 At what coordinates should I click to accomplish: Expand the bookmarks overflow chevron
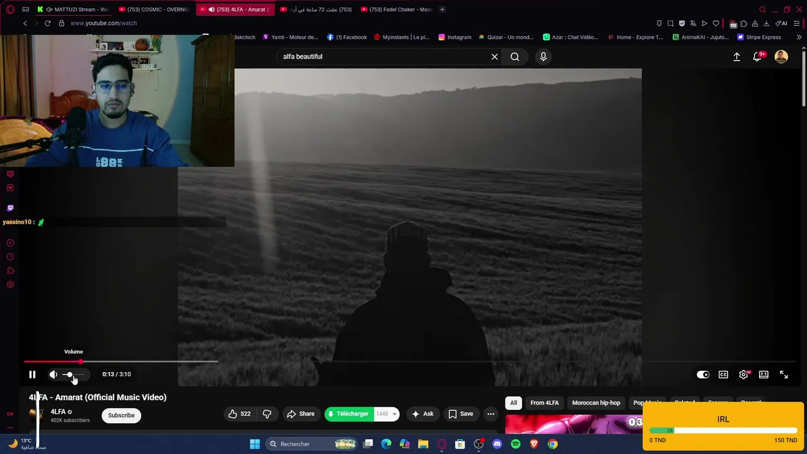799,37
